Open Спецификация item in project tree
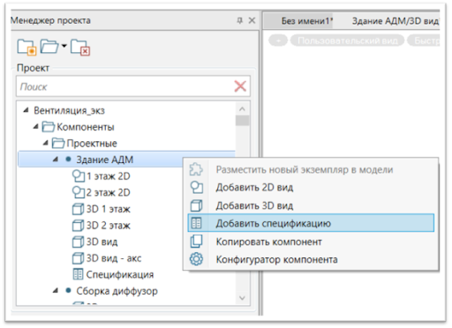 (x=113, y=274)
